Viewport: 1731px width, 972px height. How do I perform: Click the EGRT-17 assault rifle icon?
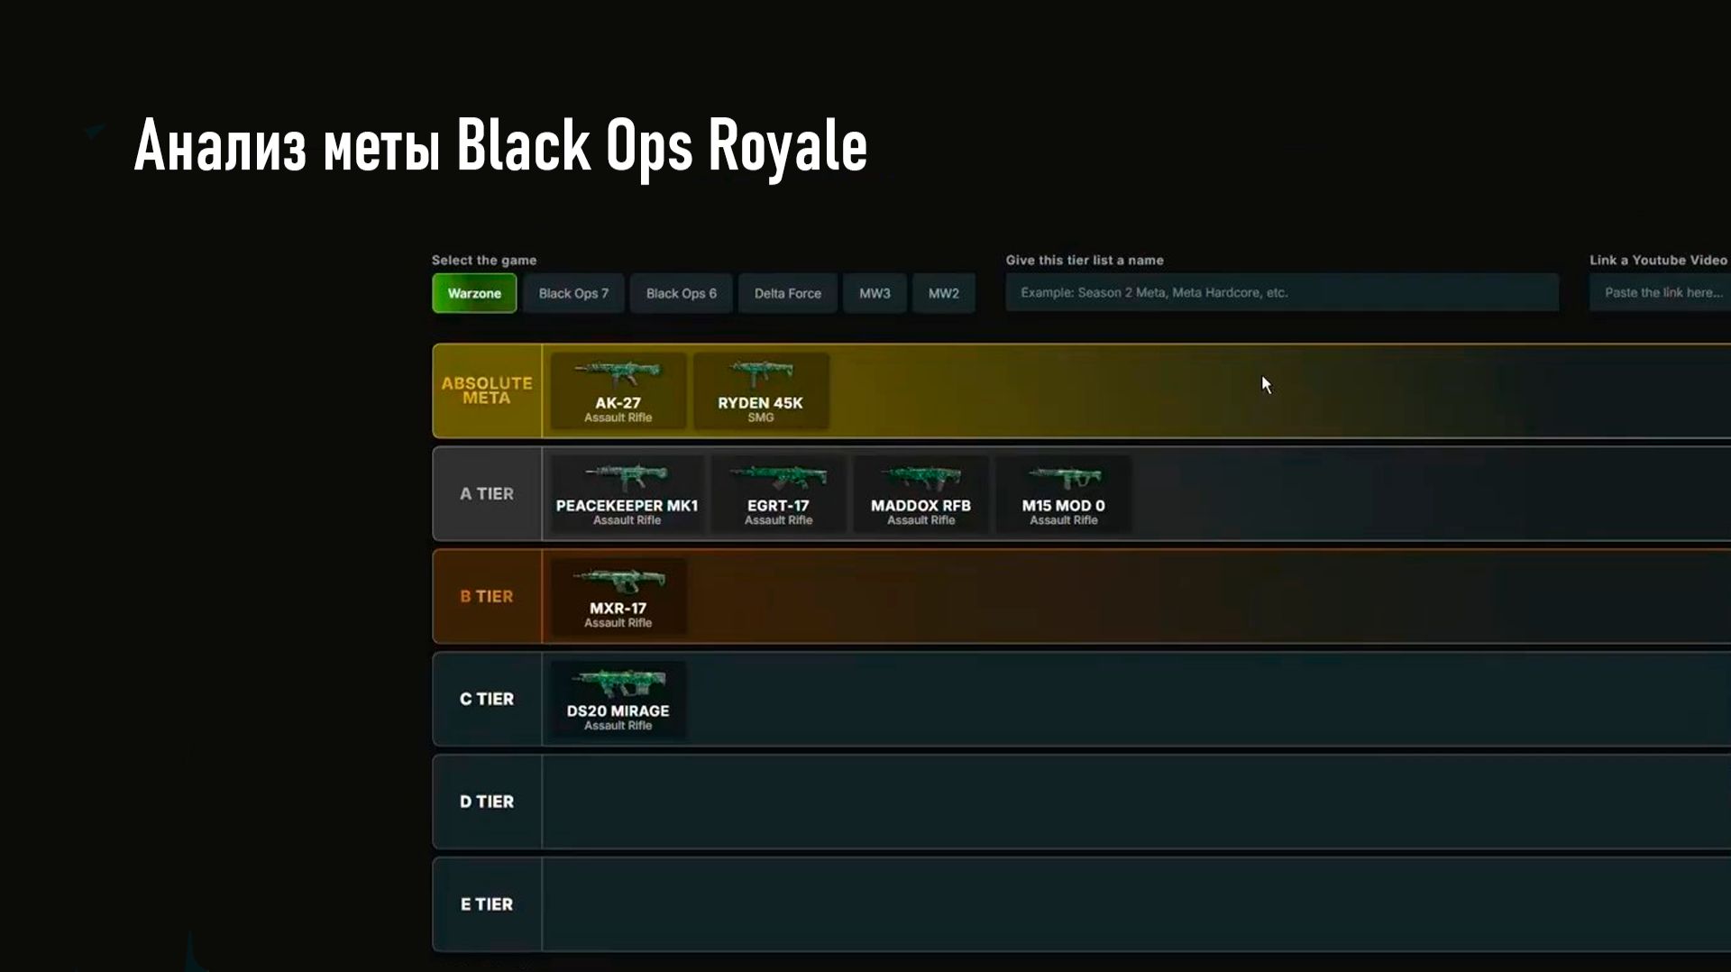coord(778,492)
